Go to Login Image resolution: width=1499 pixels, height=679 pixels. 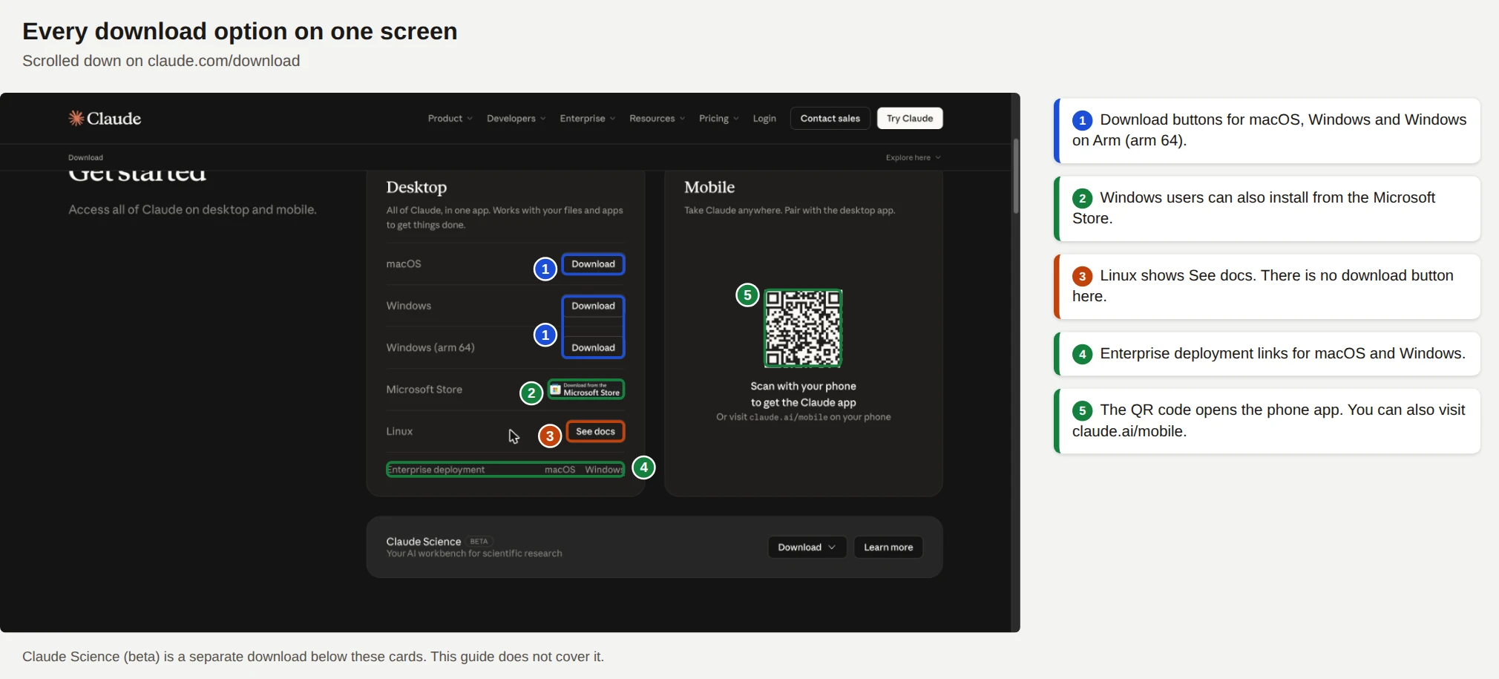764,119
